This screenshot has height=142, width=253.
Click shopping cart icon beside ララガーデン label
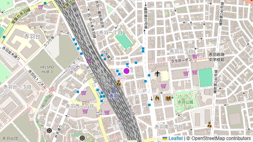tap(195, 56)
